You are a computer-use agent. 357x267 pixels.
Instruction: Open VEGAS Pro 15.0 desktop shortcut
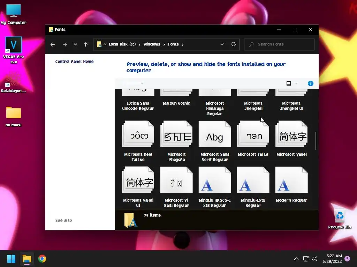coord(14,50)
